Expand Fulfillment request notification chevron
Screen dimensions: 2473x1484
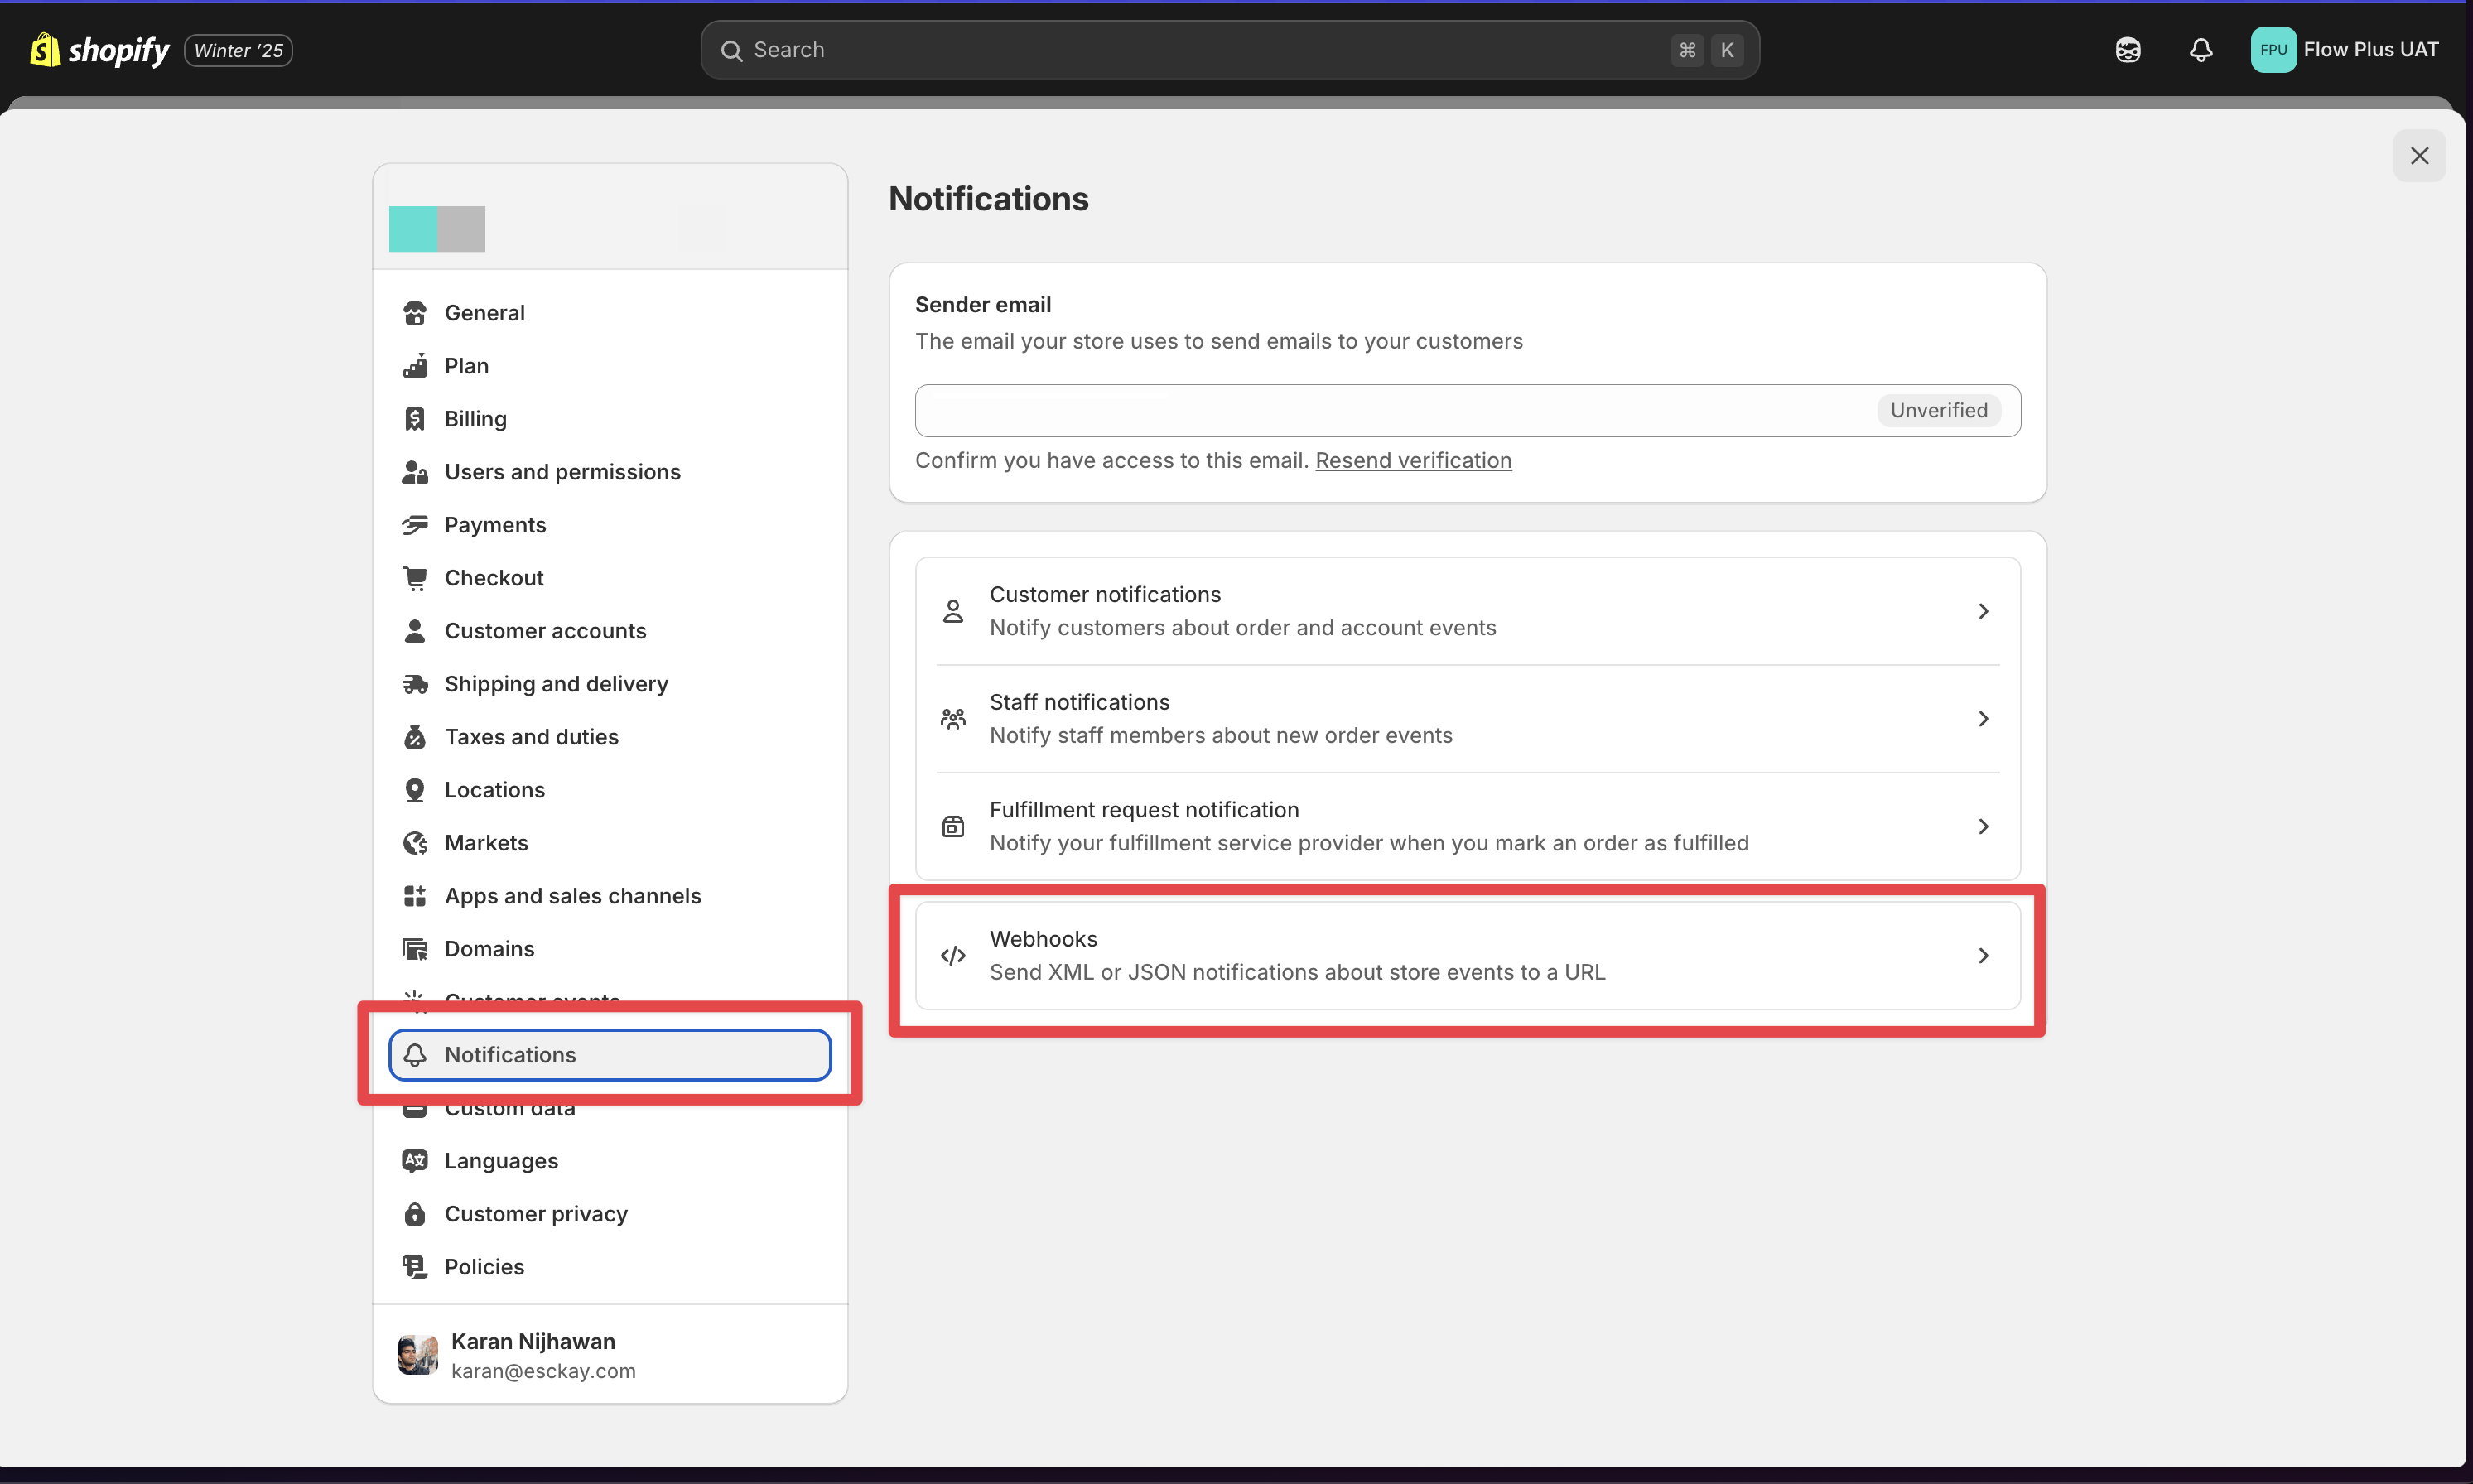tap(1983, 827)
